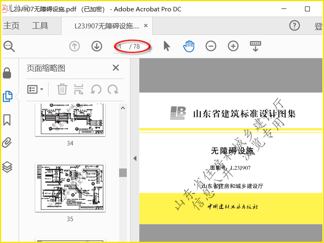Delete selected pages with trash icon

click(x=62, y=89)
